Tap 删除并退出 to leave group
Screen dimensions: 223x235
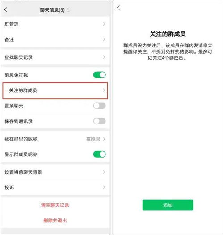tap(55, 221)
